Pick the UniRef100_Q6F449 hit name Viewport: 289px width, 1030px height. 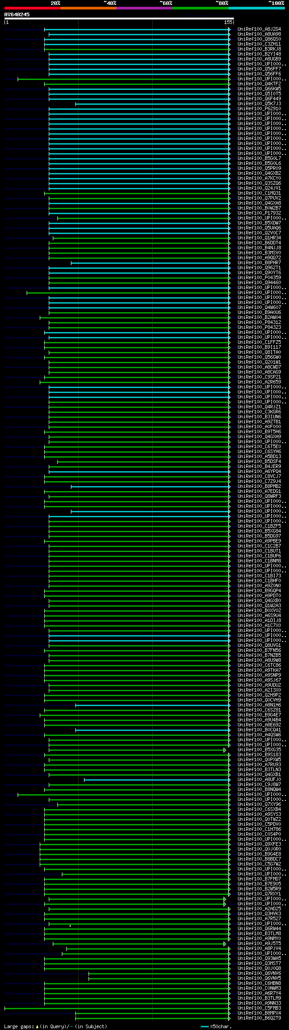(259, 98)
